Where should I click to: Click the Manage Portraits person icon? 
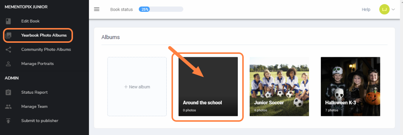[9, 63]
